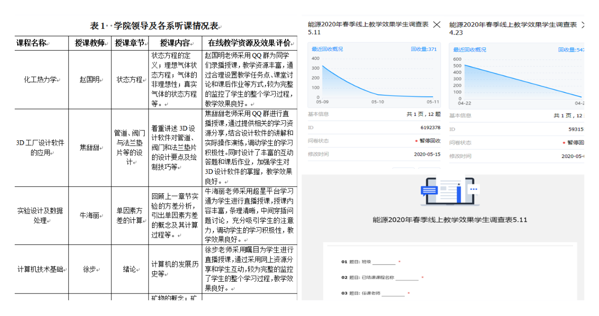Screen dimensions: 599x316
Task: Select the 05-10 date label on 5.11 chart
Action: coord(377,102)
